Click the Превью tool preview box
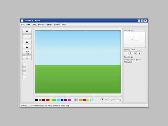The height and width of the screenshot is (126, 168). pyautogui.click(x=135, y=40)
